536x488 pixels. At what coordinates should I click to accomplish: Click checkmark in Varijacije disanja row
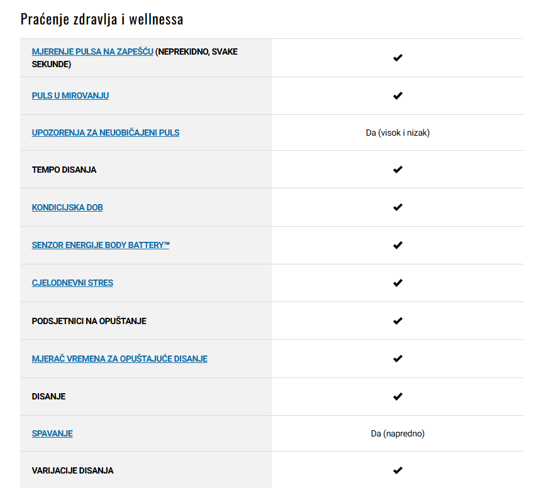pos(398,470)
